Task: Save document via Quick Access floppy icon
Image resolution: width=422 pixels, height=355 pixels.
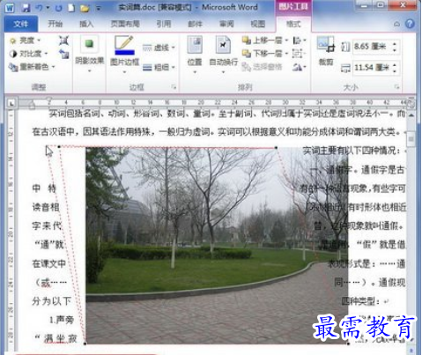Action: [26, 8]
